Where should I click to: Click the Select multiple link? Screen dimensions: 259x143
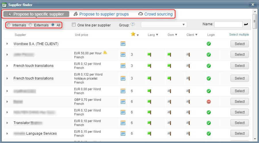tap(239, 35)
